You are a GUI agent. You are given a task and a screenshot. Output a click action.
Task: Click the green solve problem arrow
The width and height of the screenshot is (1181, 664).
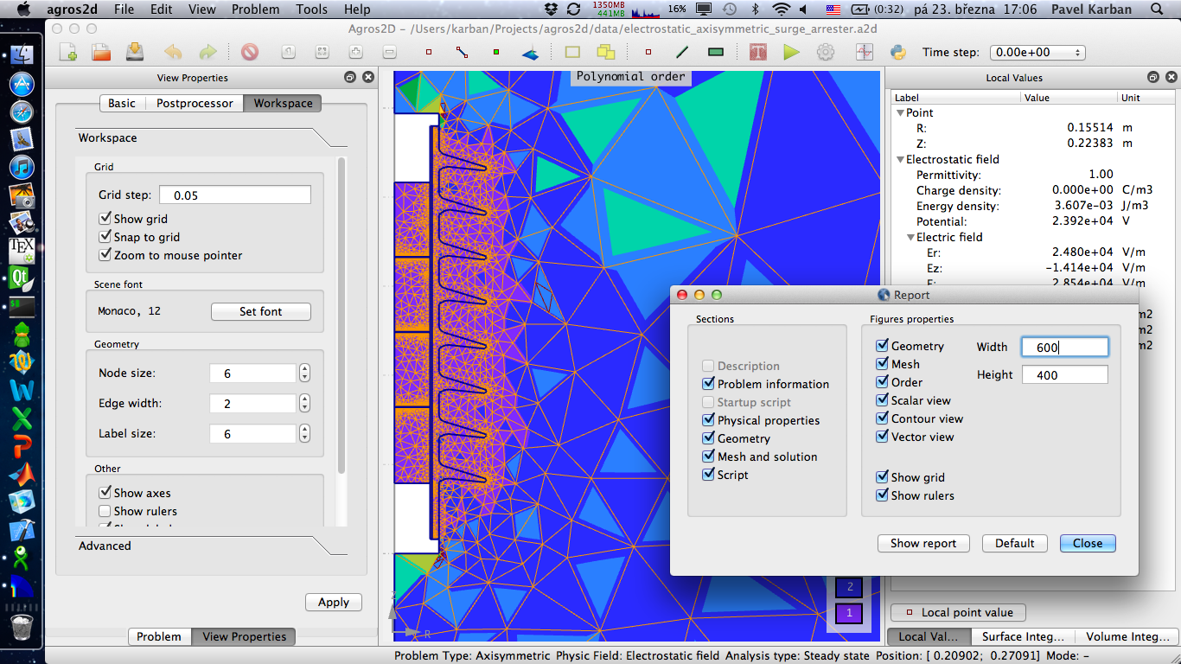click(x=791, y=52)
